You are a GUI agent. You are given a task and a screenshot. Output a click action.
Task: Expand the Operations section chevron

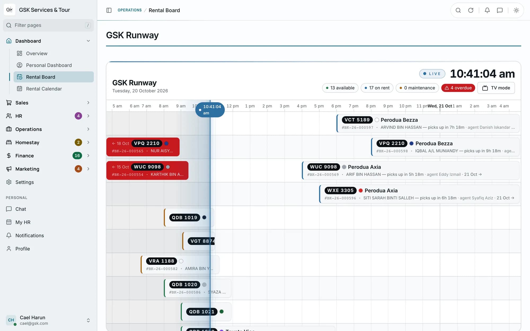coord(88,129)
